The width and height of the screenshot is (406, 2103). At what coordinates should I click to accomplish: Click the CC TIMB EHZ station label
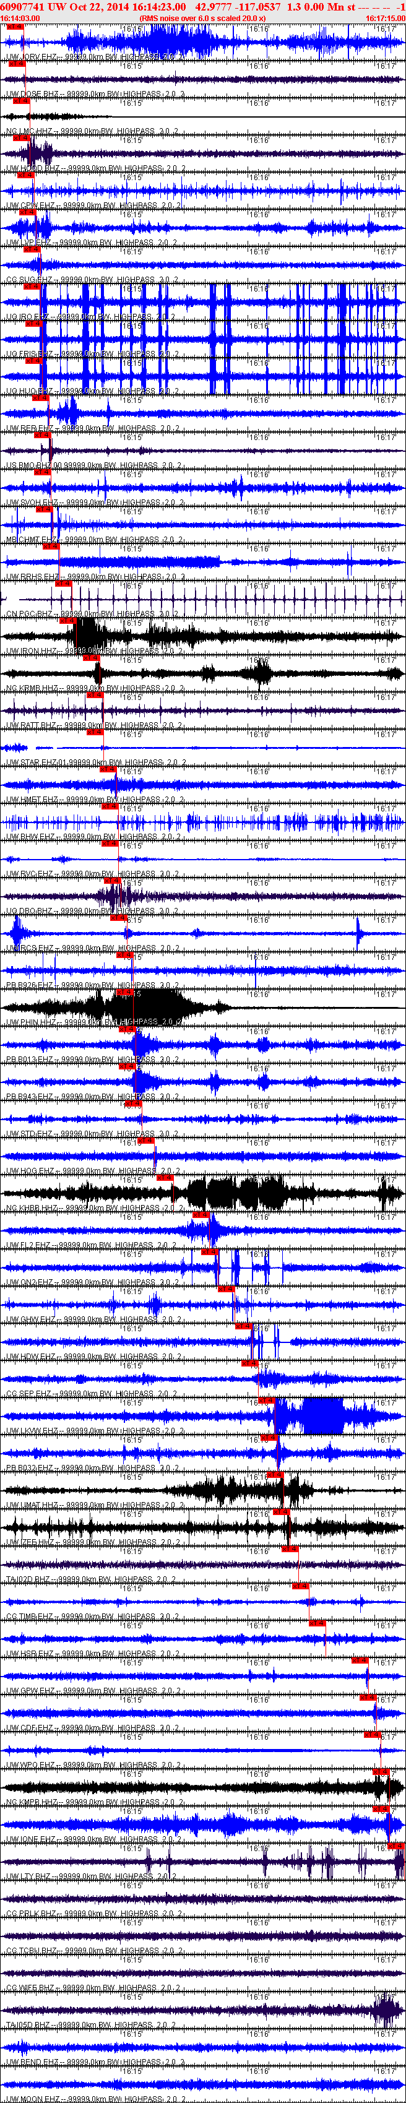(93, 1615)
